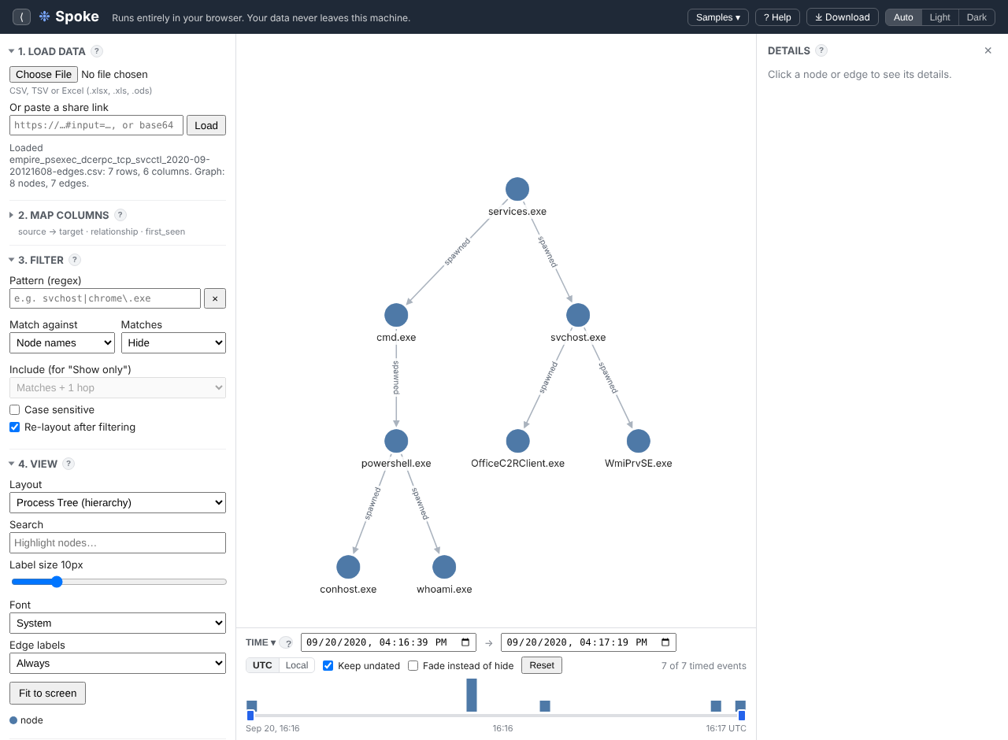Switch time zone to Local
Screen dimensions: 1008x740
pyautogui.click(x=297, y=665)
